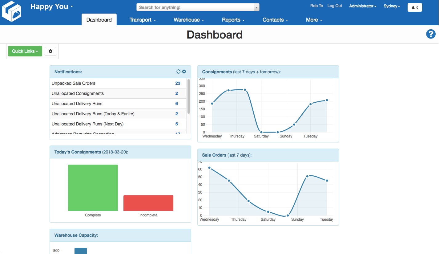Click the Happy You logo icon
This screenshot has width=439, height=254.
12,11
